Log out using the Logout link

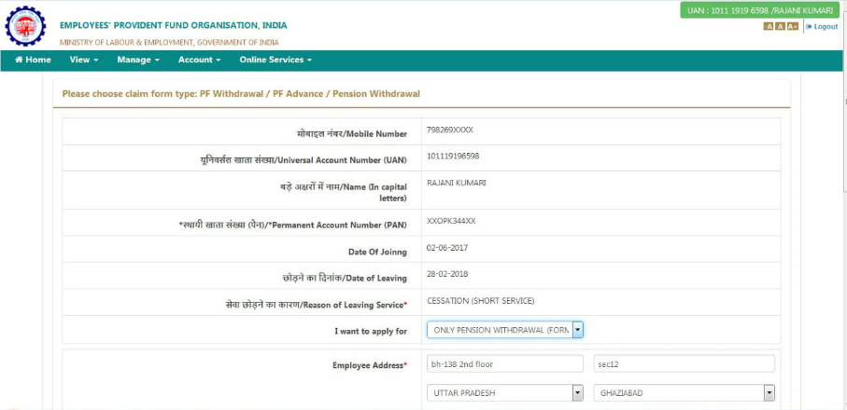[x=822, y=26]
